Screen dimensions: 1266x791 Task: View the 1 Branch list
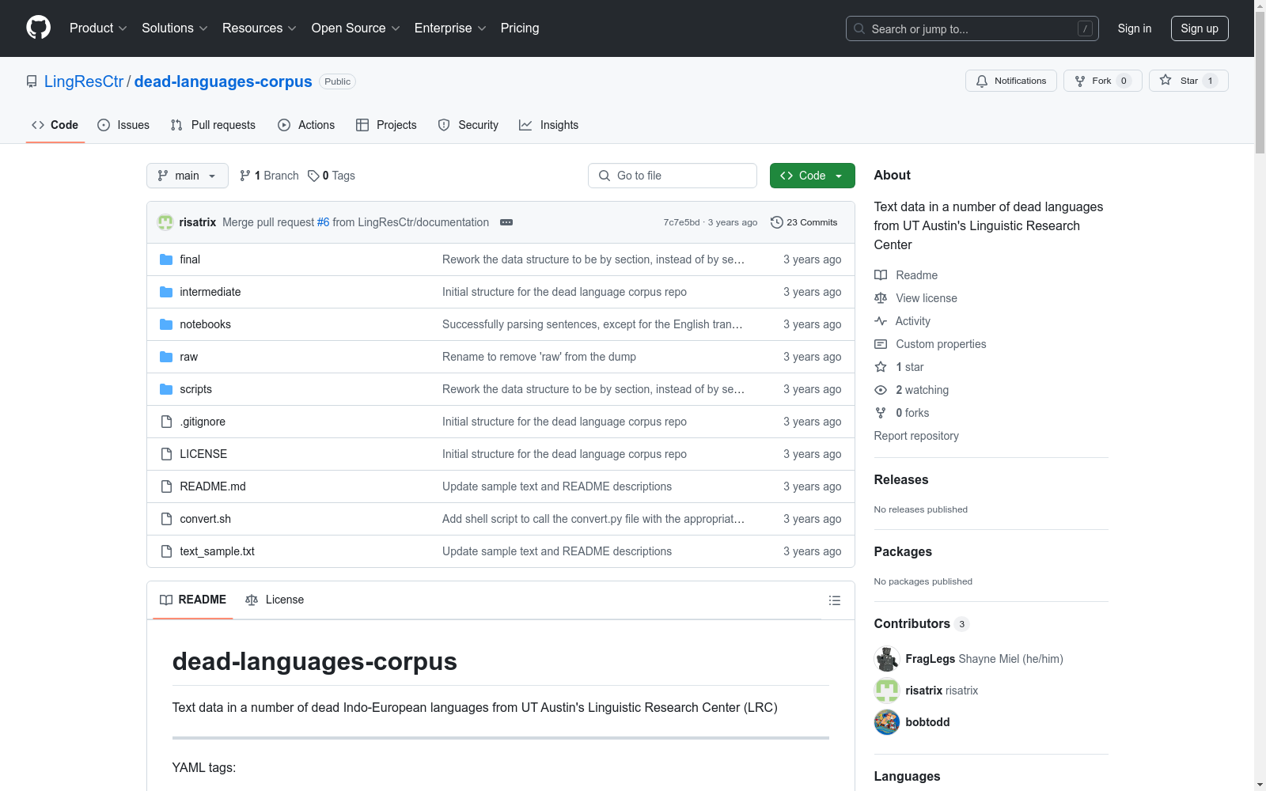(x=269, y=176)
